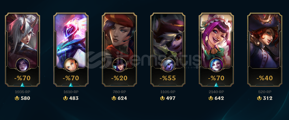This screenshot has width=289, height=120.
Task: Click the RP coin icon beside 580
Action: 17,98
